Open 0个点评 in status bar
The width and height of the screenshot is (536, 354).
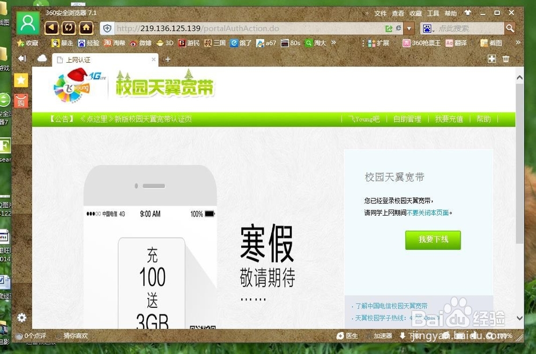pyautogui.click(x=31, y=336)
